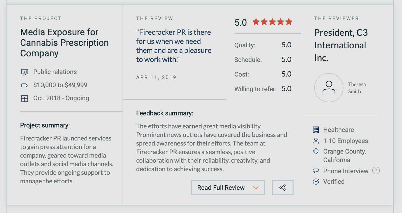
Task: Expand the Read Full Review dropdown
Action: 221,188
